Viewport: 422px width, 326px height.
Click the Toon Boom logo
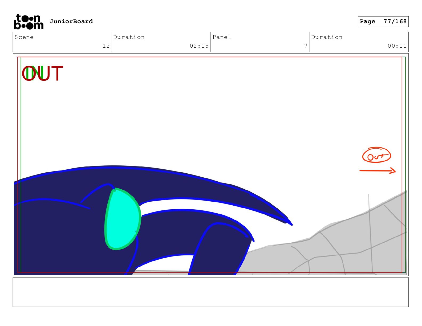tap(29, 22)
